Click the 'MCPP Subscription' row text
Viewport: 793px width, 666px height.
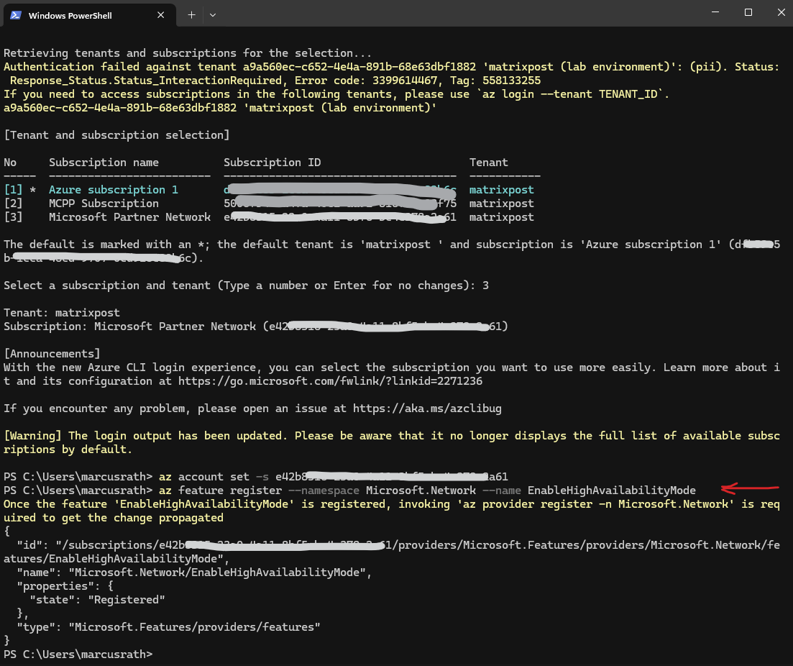point(104,204)
